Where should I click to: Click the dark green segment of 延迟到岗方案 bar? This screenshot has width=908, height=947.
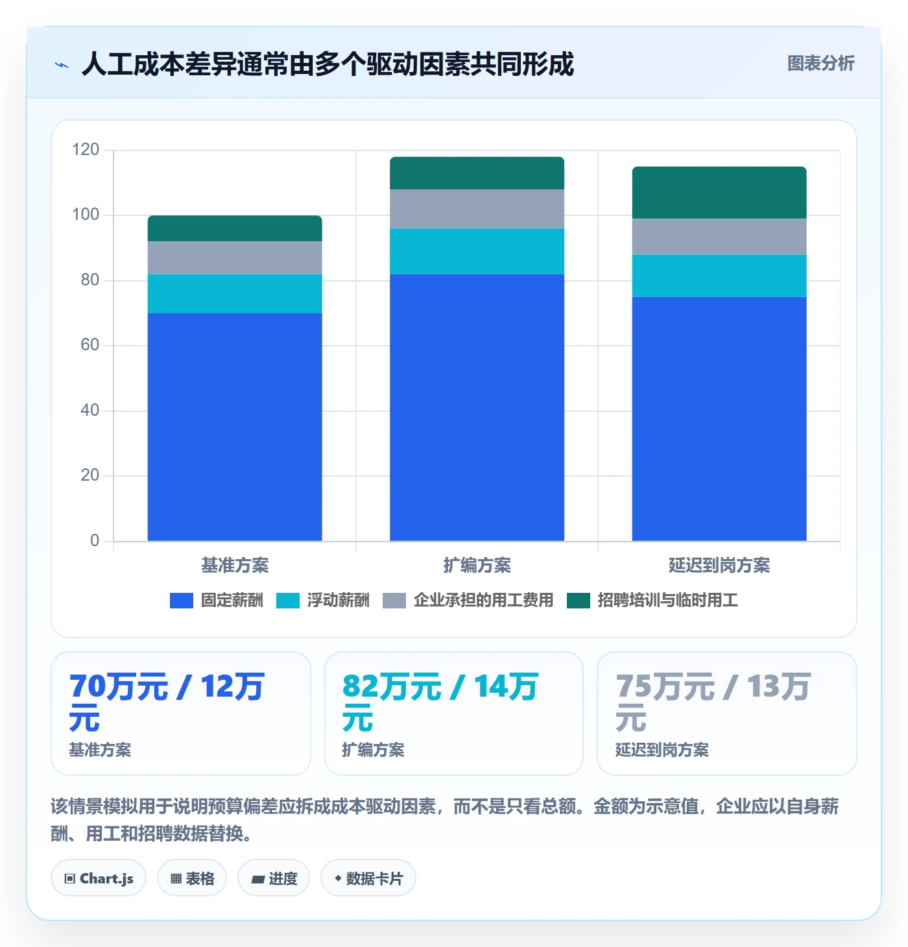click(x=719, y=193)
